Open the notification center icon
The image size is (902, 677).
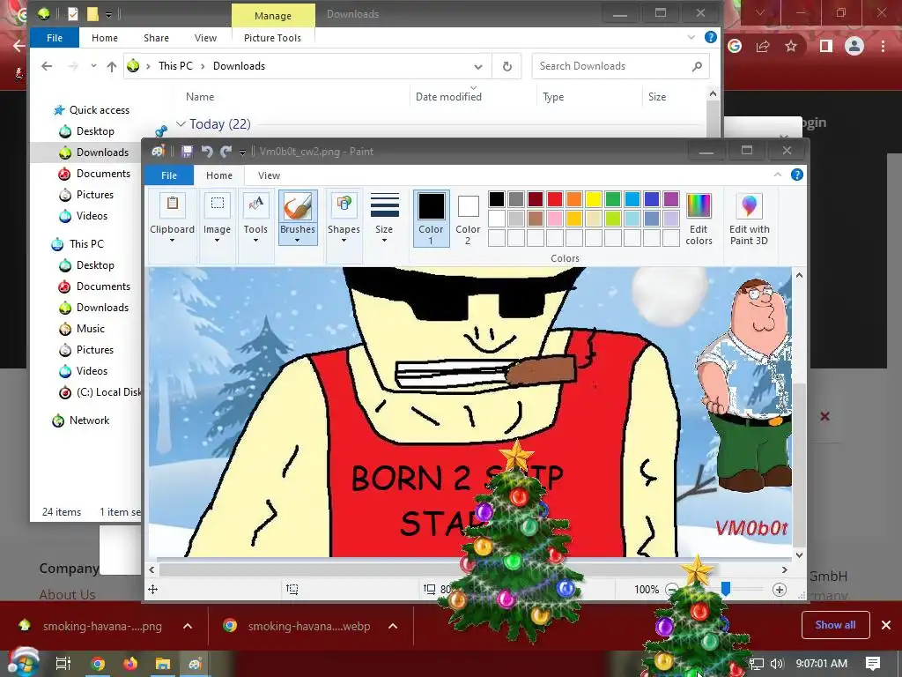(x=873, y=664)
